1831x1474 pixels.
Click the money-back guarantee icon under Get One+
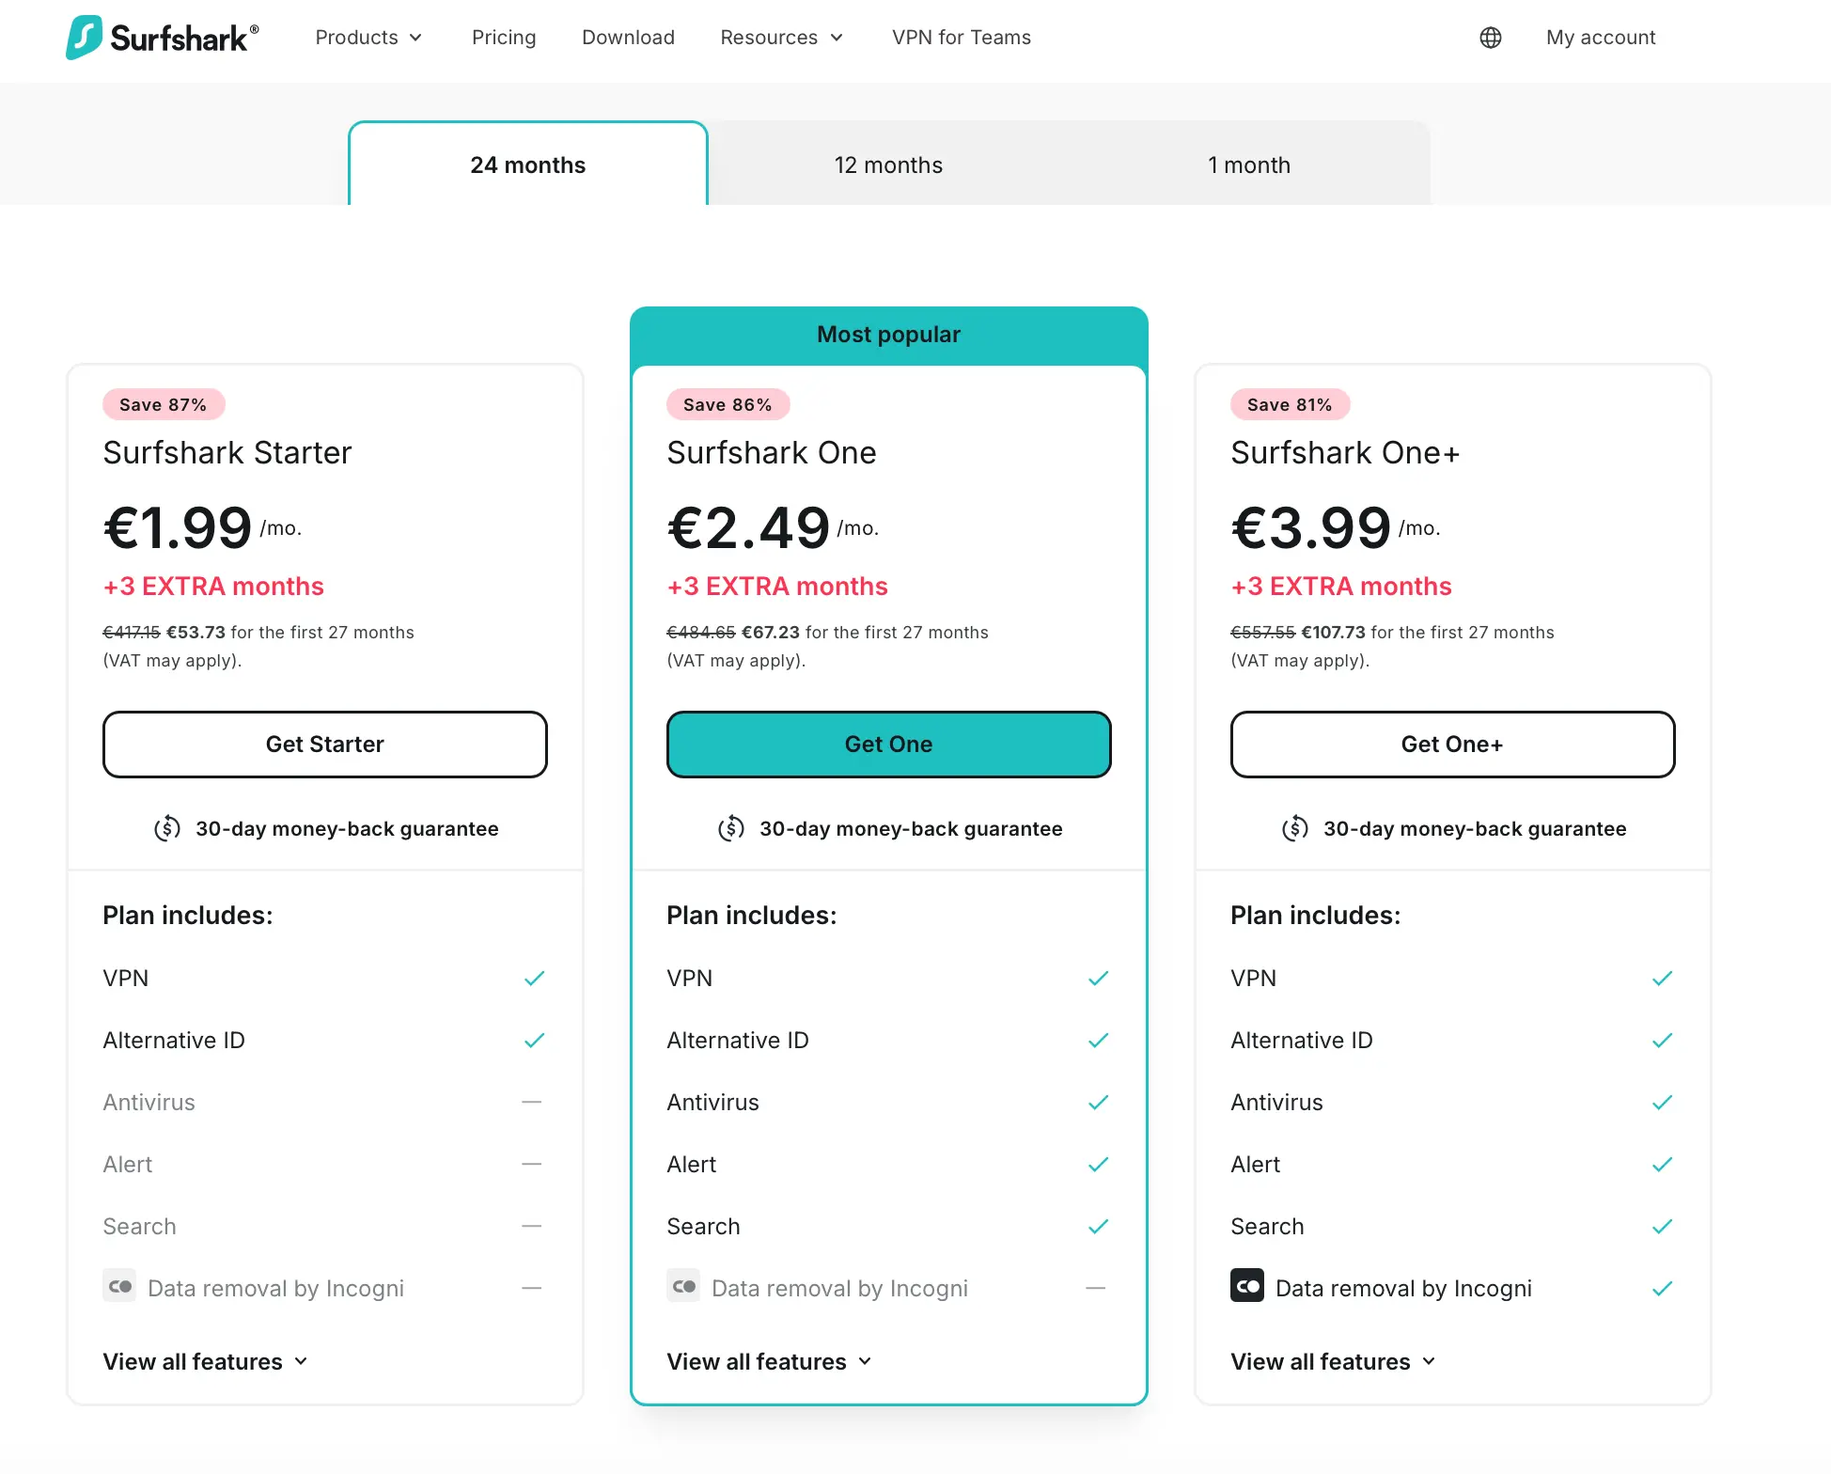coord(1295,828)
